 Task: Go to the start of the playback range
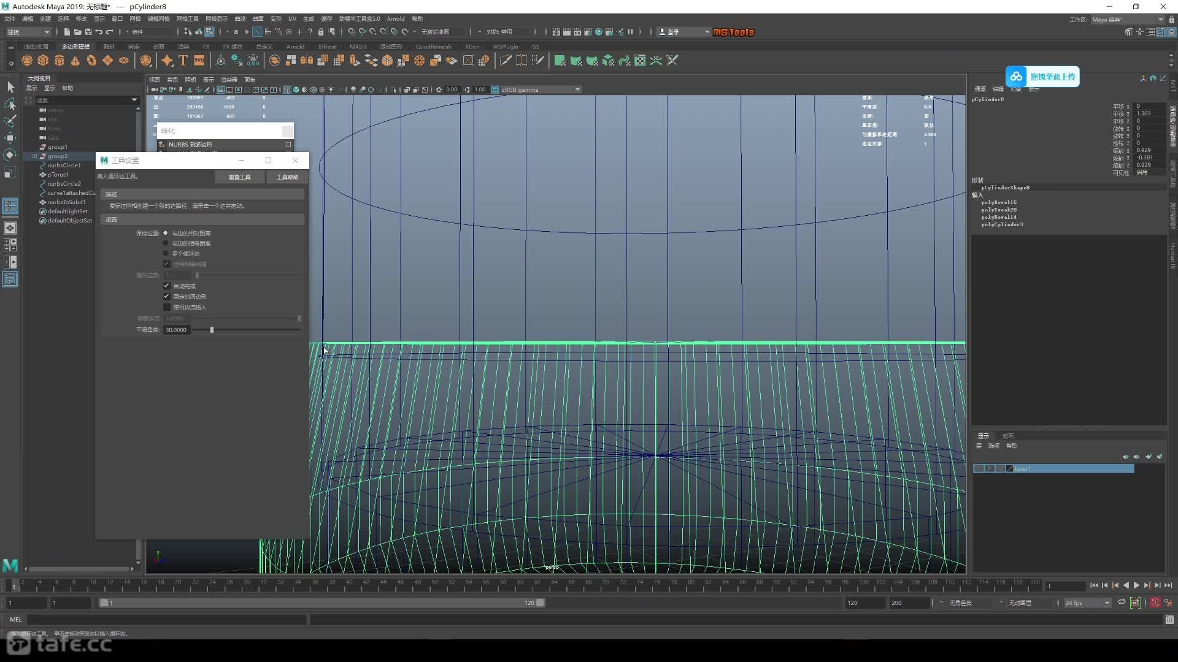1094,586
